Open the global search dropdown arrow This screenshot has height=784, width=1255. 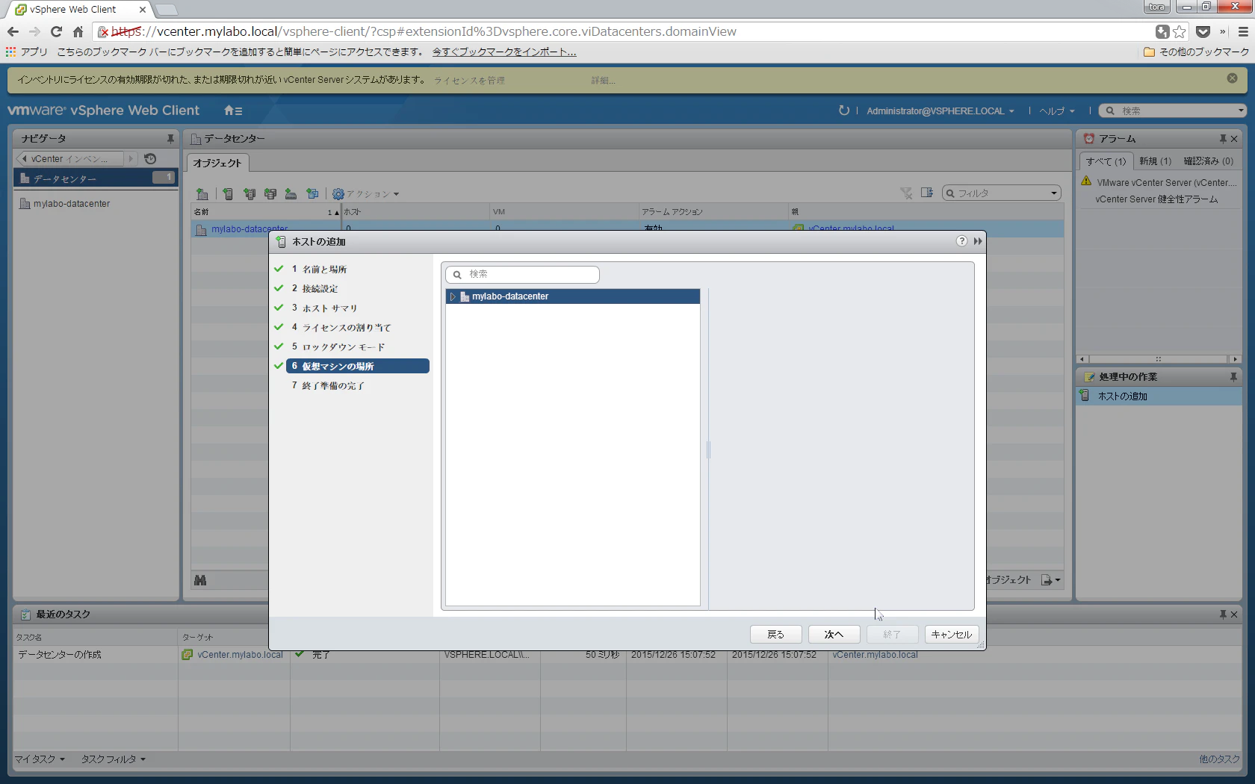(x=1241, y=111)
